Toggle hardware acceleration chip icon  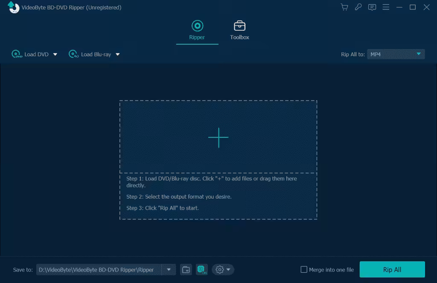[x=201, y=270]
